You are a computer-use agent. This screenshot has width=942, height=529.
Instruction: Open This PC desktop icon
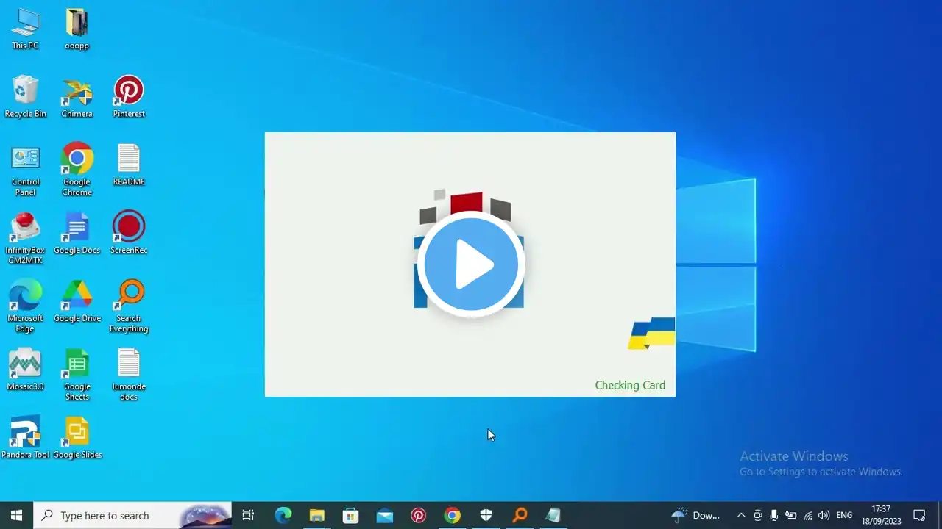25,29
